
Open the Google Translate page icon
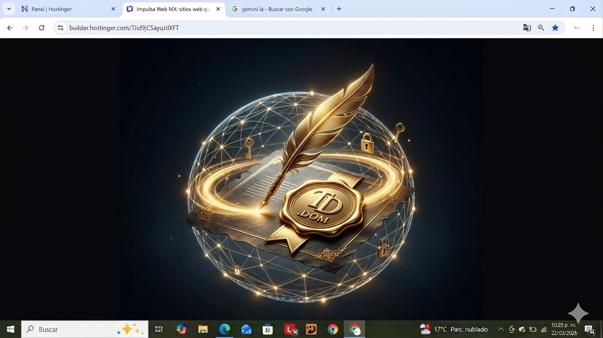pyautogui.click(x=527, y=28)
